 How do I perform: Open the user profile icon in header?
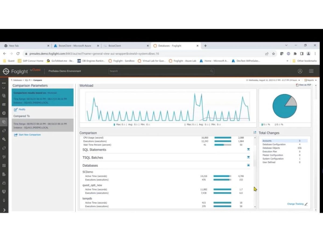point(300,71)
